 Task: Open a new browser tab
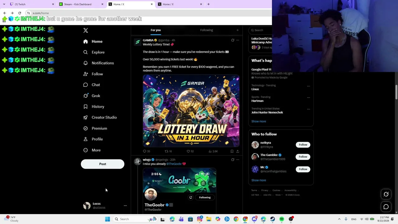[209, 4]
